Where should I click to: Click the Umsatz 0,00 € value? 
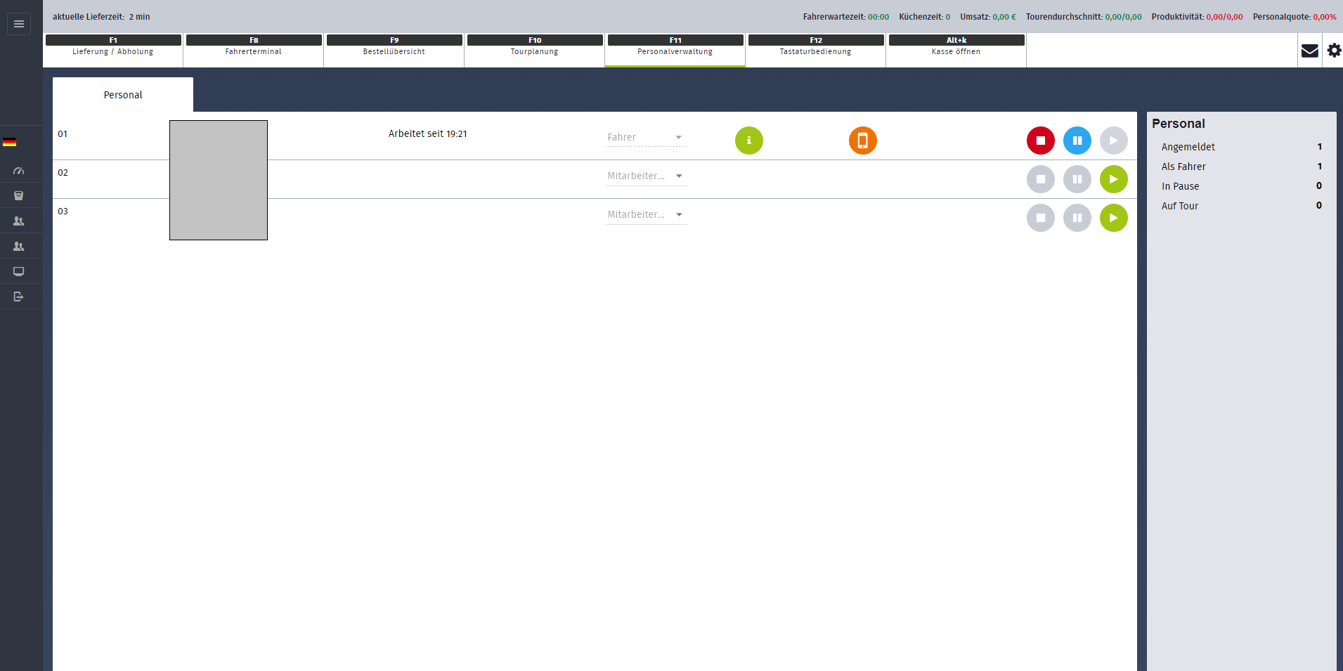click(x=1004, y=17)
